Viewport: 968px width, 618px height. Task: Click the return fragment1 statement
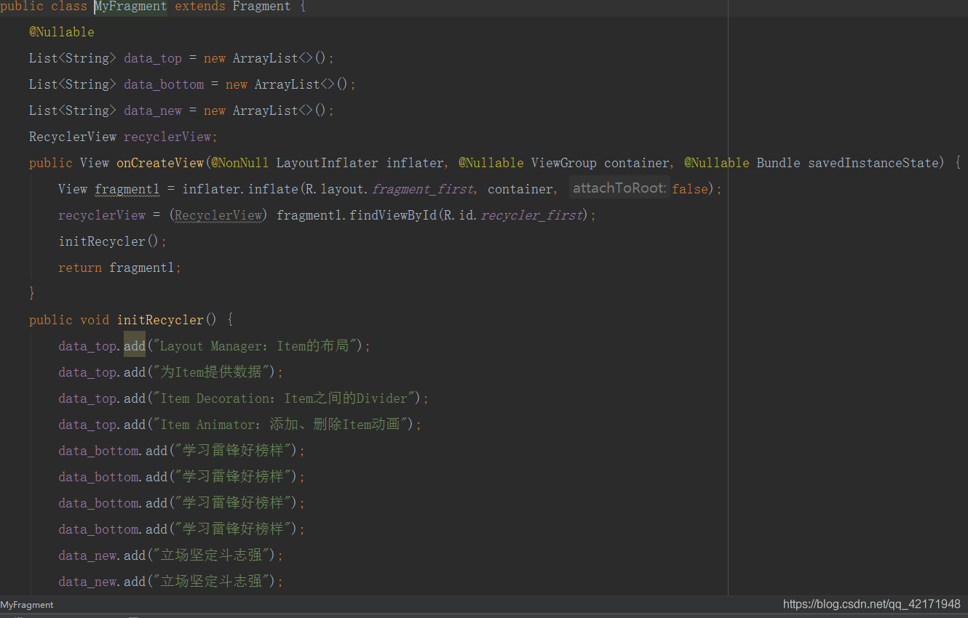pos(119,268)
